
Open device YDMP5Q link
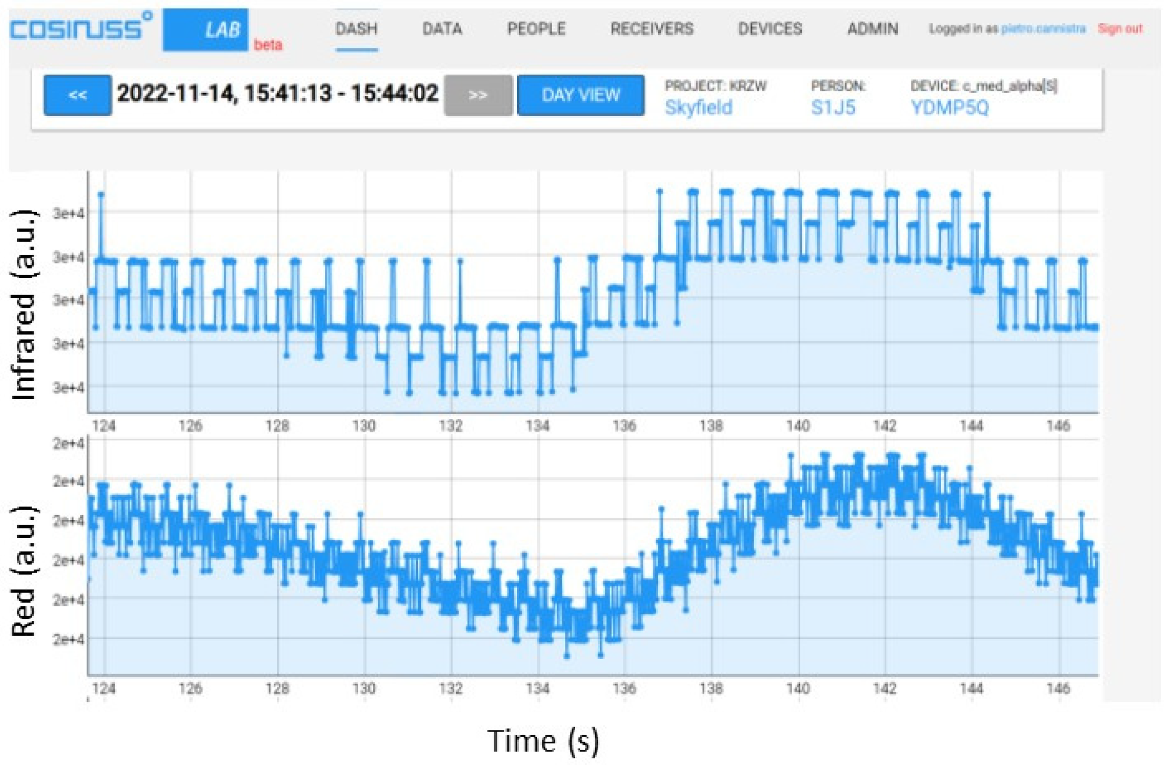949,108
